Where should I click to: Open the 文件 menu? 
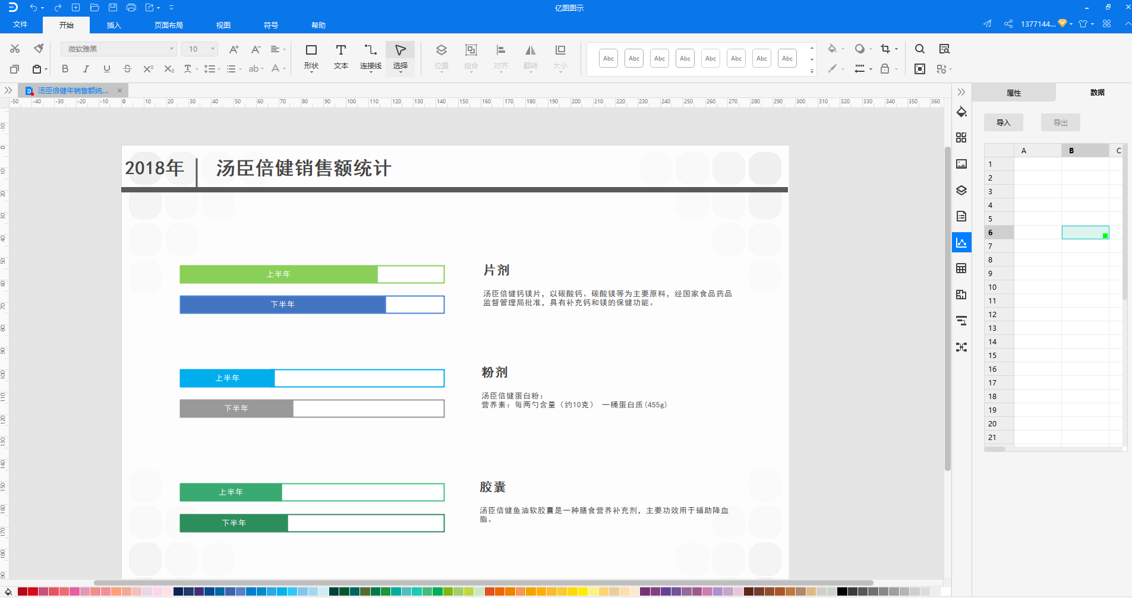point(20,24)
